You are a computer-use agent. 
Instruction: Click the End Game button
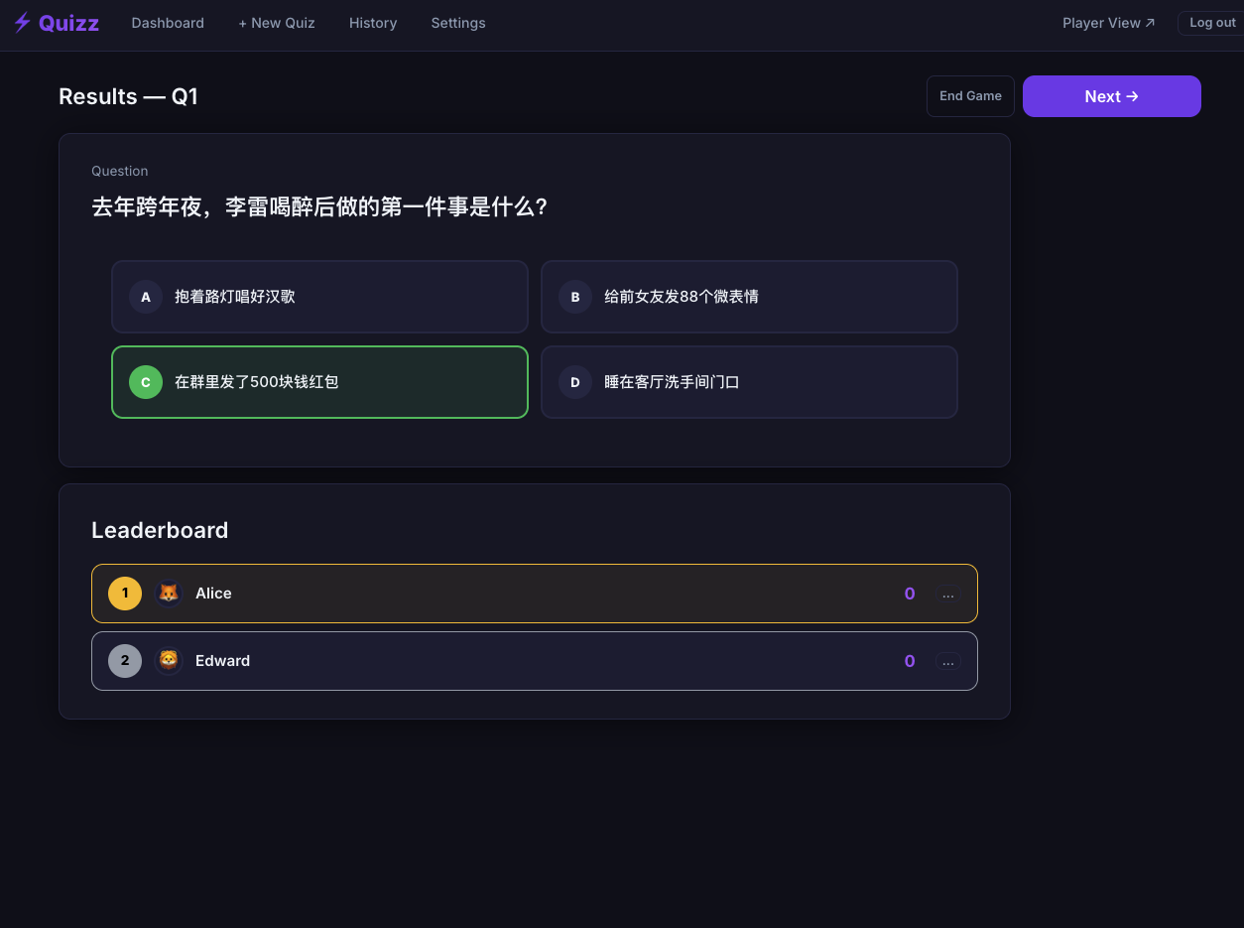(970, 96)
